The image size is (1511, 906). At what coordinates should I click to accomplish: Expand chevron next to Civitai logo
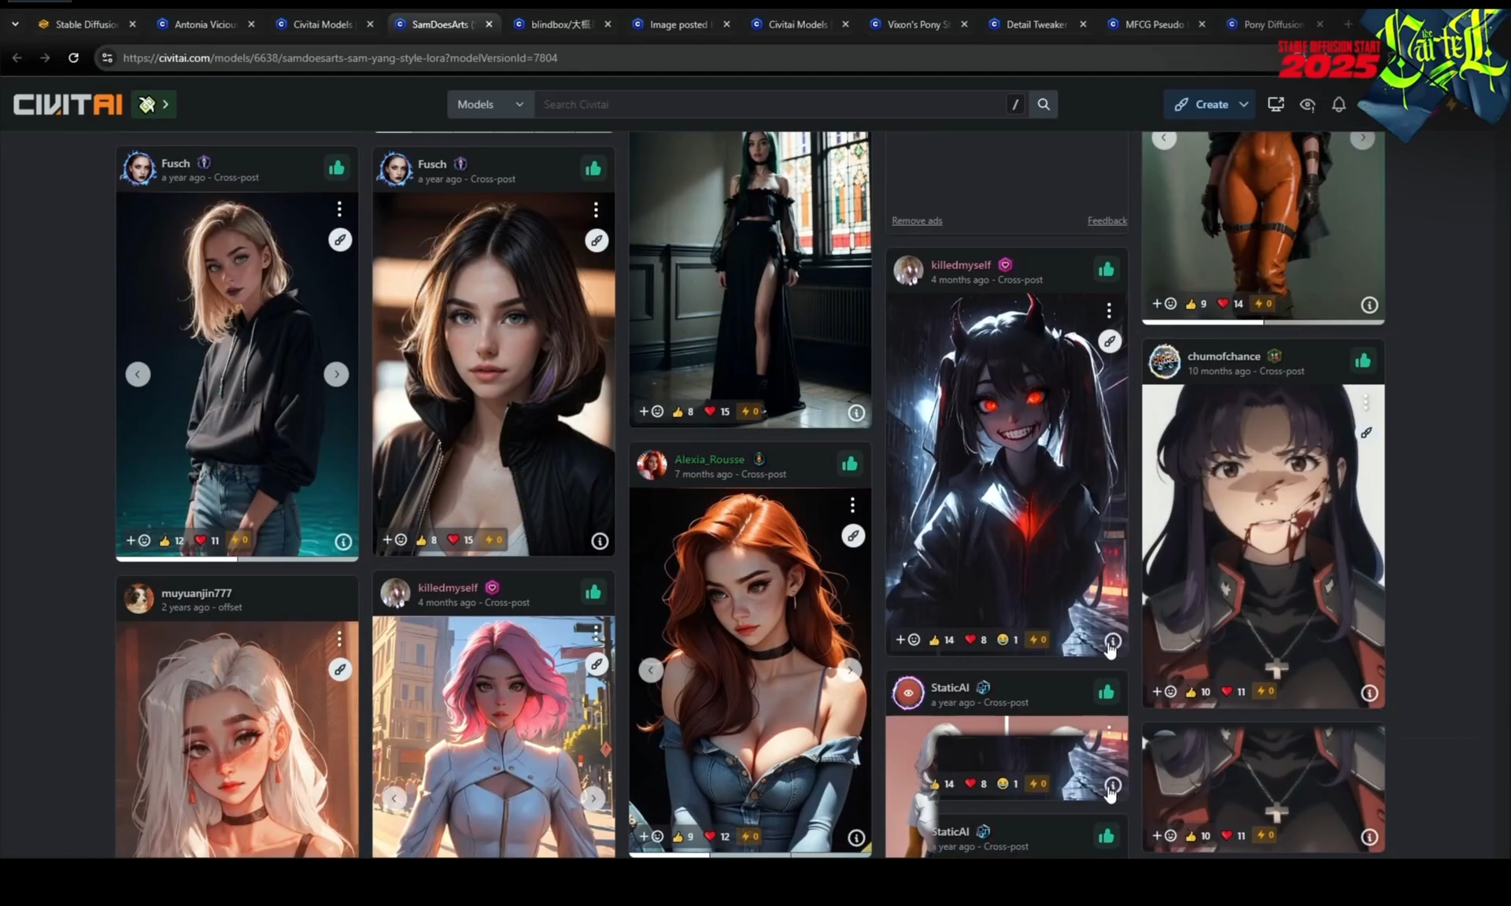165,105
